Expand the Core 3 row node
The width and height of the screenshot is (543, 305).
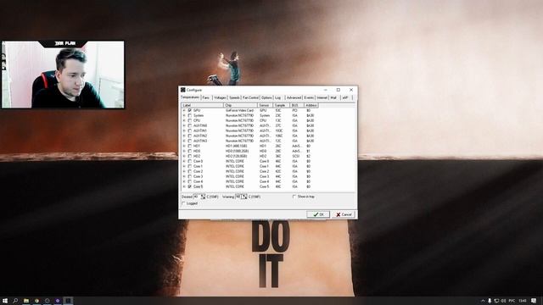(184, 176)
